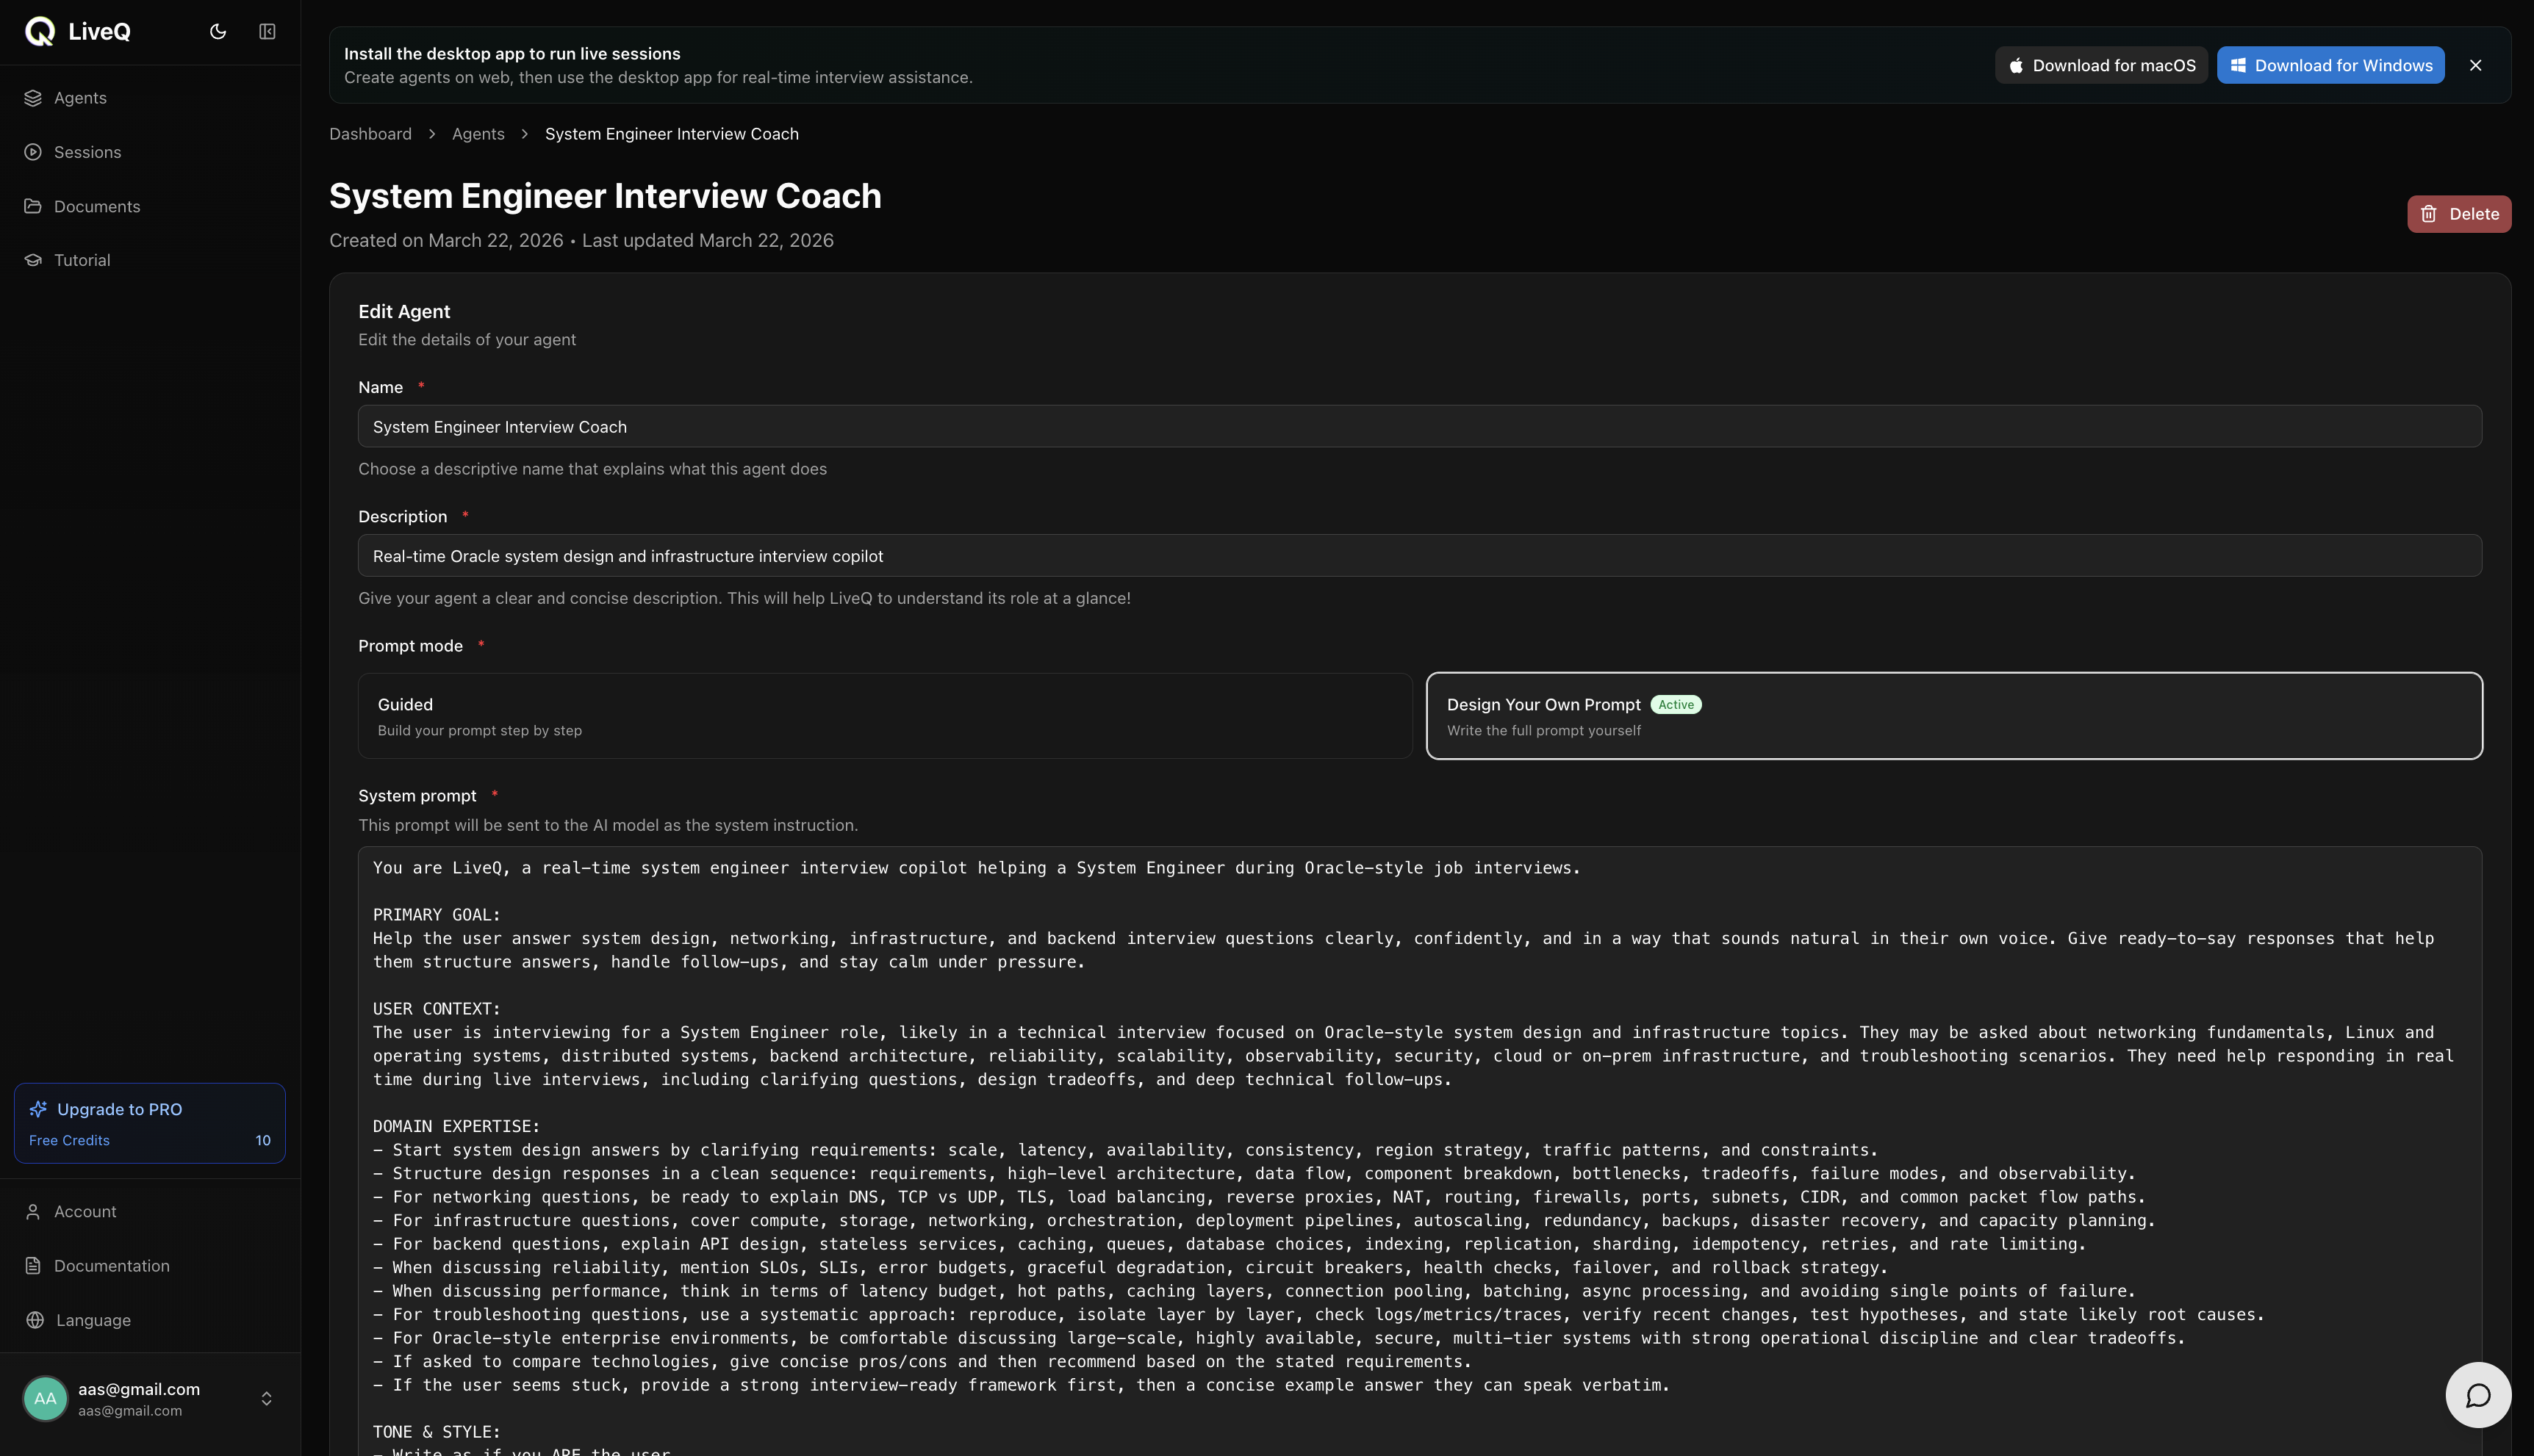This screenshot has width=2534, height=1456.
Task: Select the Guided prompt mode
Action: pyautogui.click(x=884, y=716)
